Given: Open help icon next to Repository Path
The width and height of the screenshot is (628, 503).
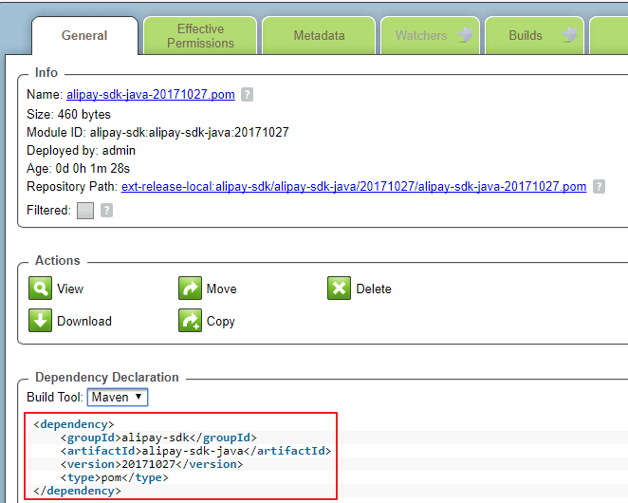Looking at the screenshot, I should coord(599,186).
